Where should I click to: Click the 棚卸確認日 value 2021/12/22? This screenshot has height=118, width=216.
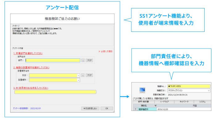(x=163, y=109)
